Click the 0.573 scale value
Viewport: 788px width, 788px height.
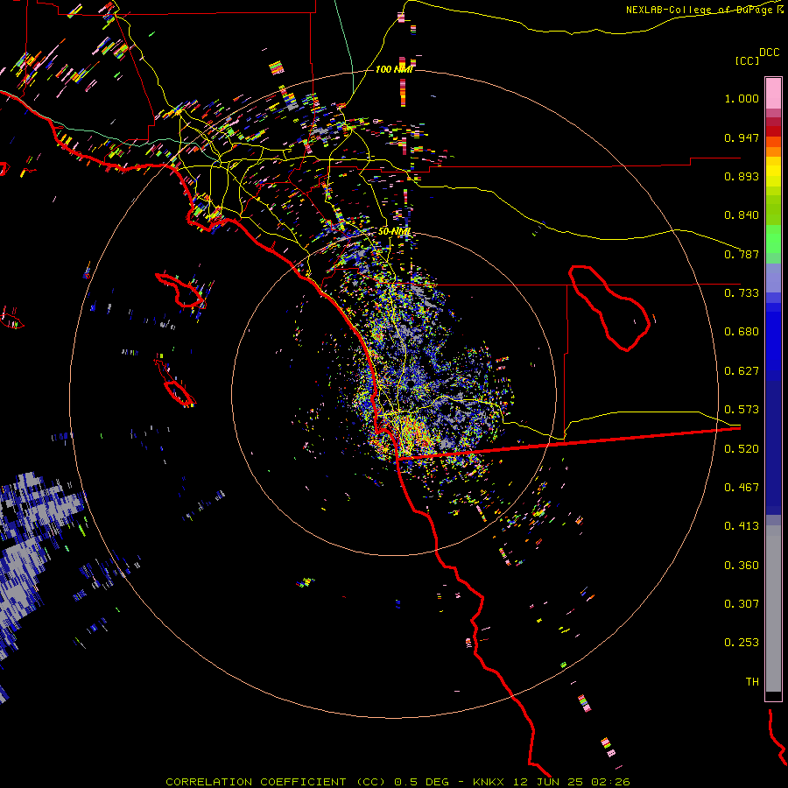(742, 410)
